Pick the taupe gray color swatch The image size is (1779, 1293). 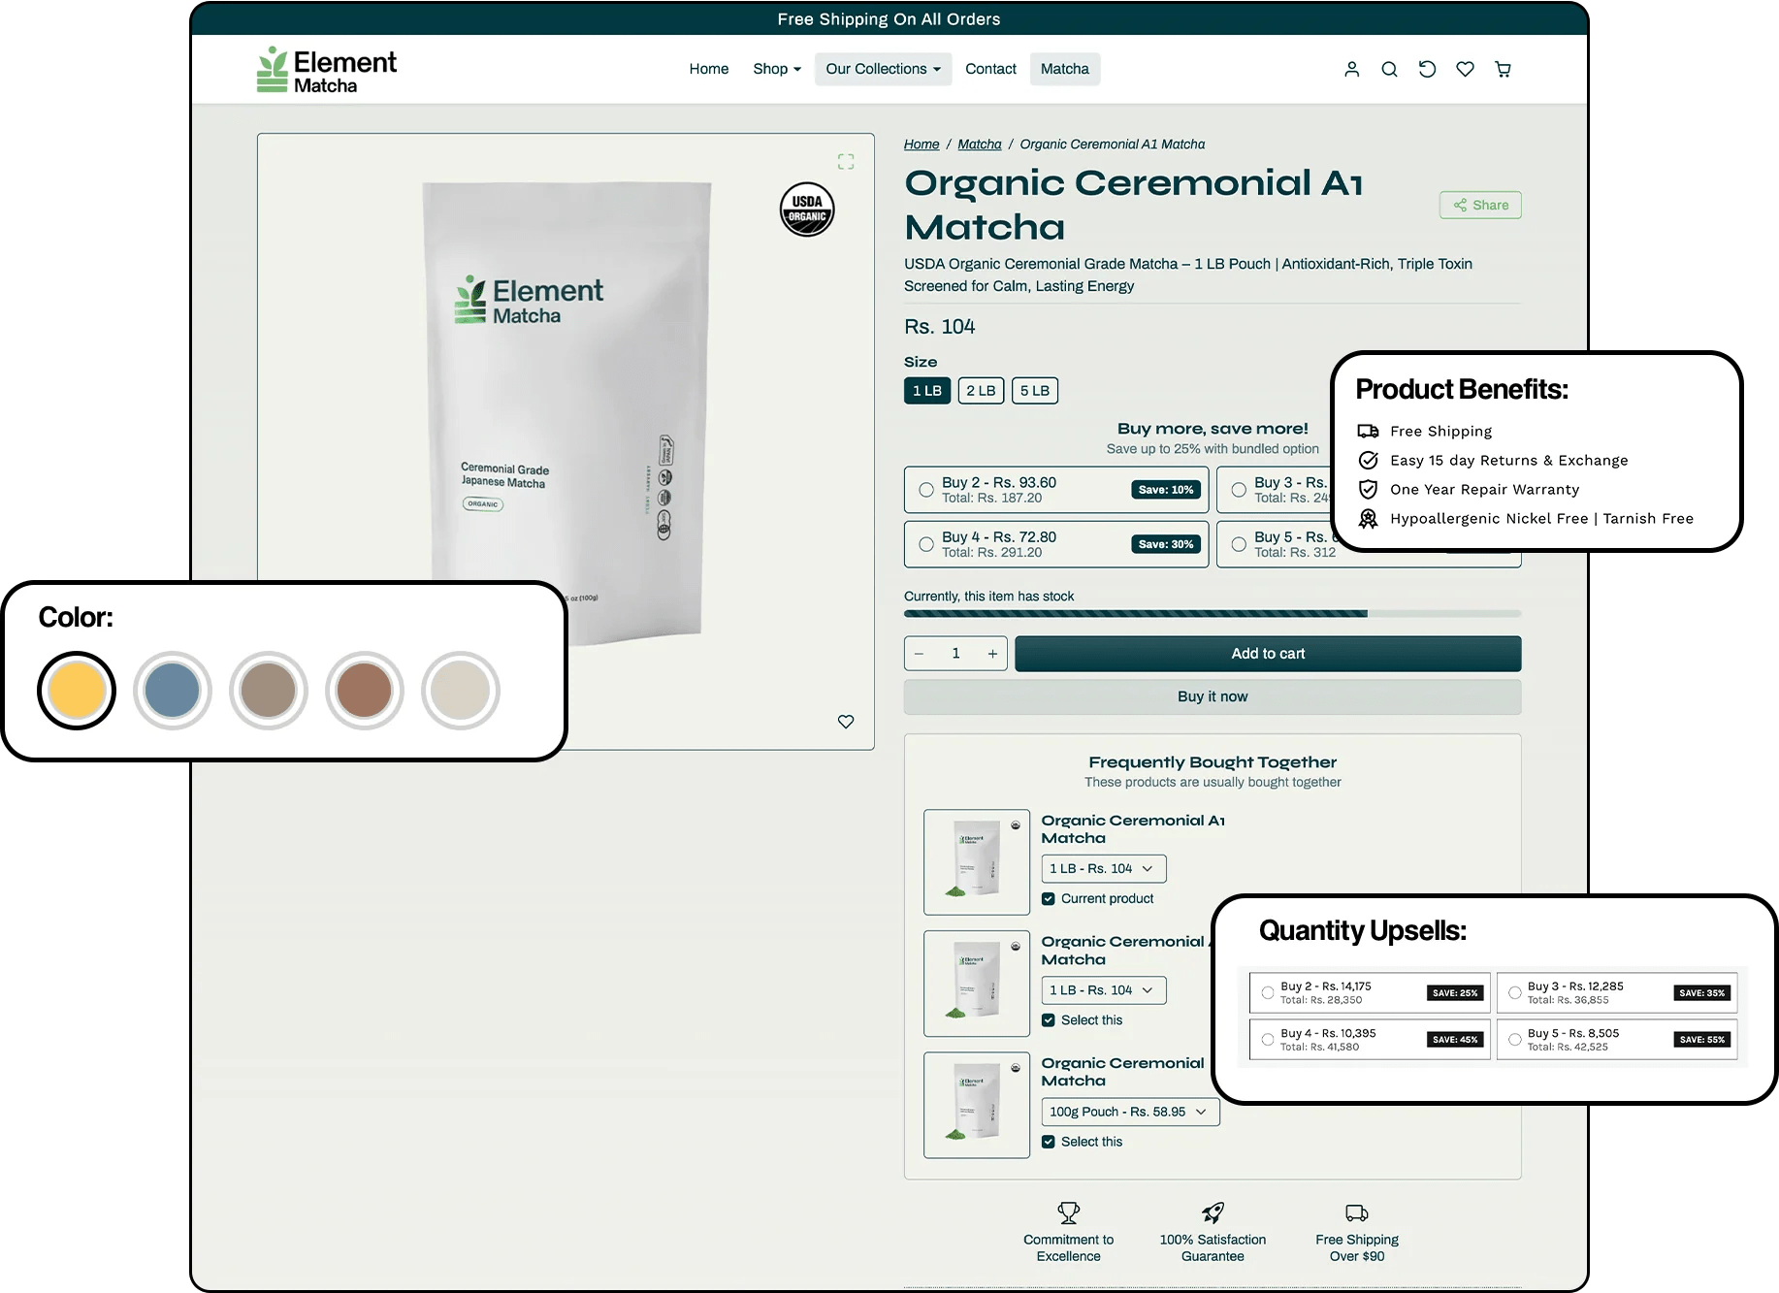269,691
